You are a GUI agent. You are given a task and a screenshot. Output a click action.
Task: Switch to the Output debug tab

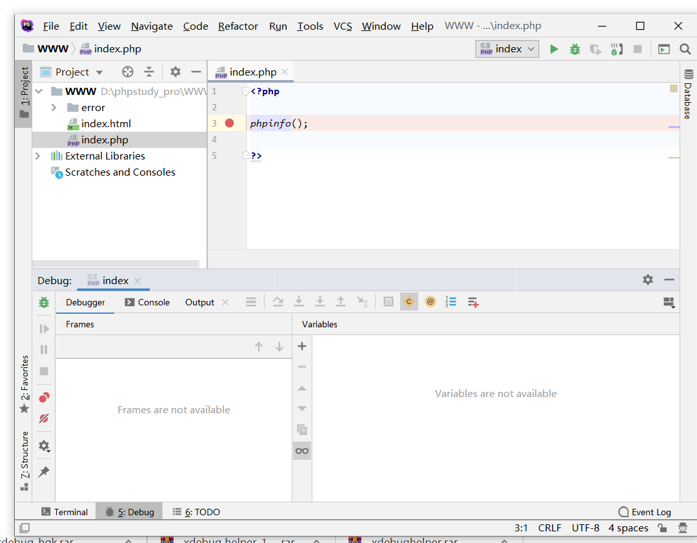[199, 302]
